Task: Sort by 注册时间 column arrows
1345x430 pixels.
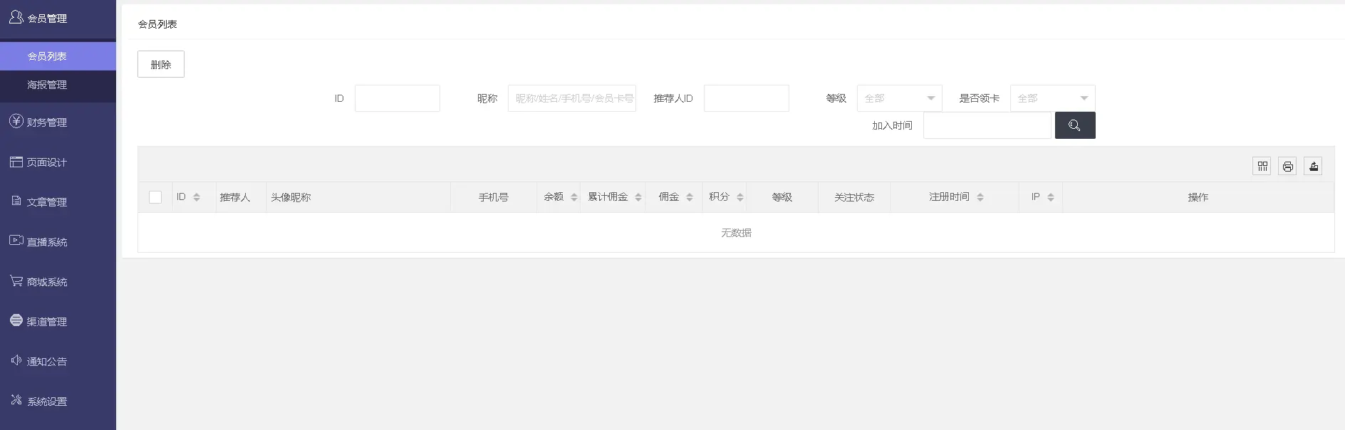Action: [x=980, y=197]
